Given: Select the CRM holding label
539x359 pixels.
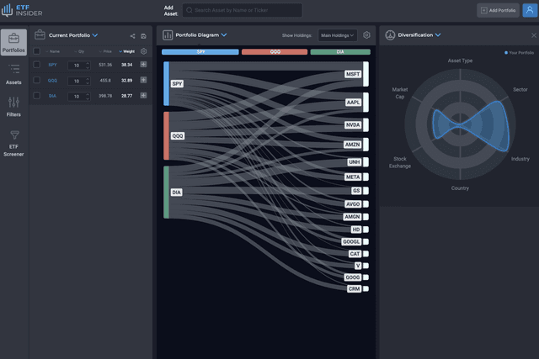Looking at the screenshot, I should [354, 289].
